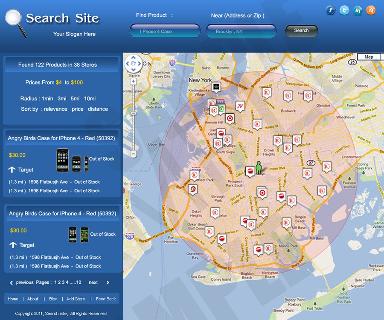Click the previous page left chevron

pos(11,283)
